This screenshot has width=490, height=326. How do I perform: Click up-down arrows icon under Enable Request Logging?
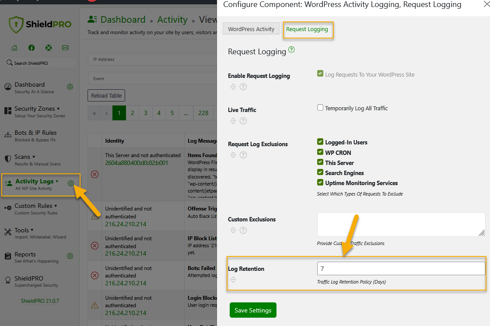[233, 87]
